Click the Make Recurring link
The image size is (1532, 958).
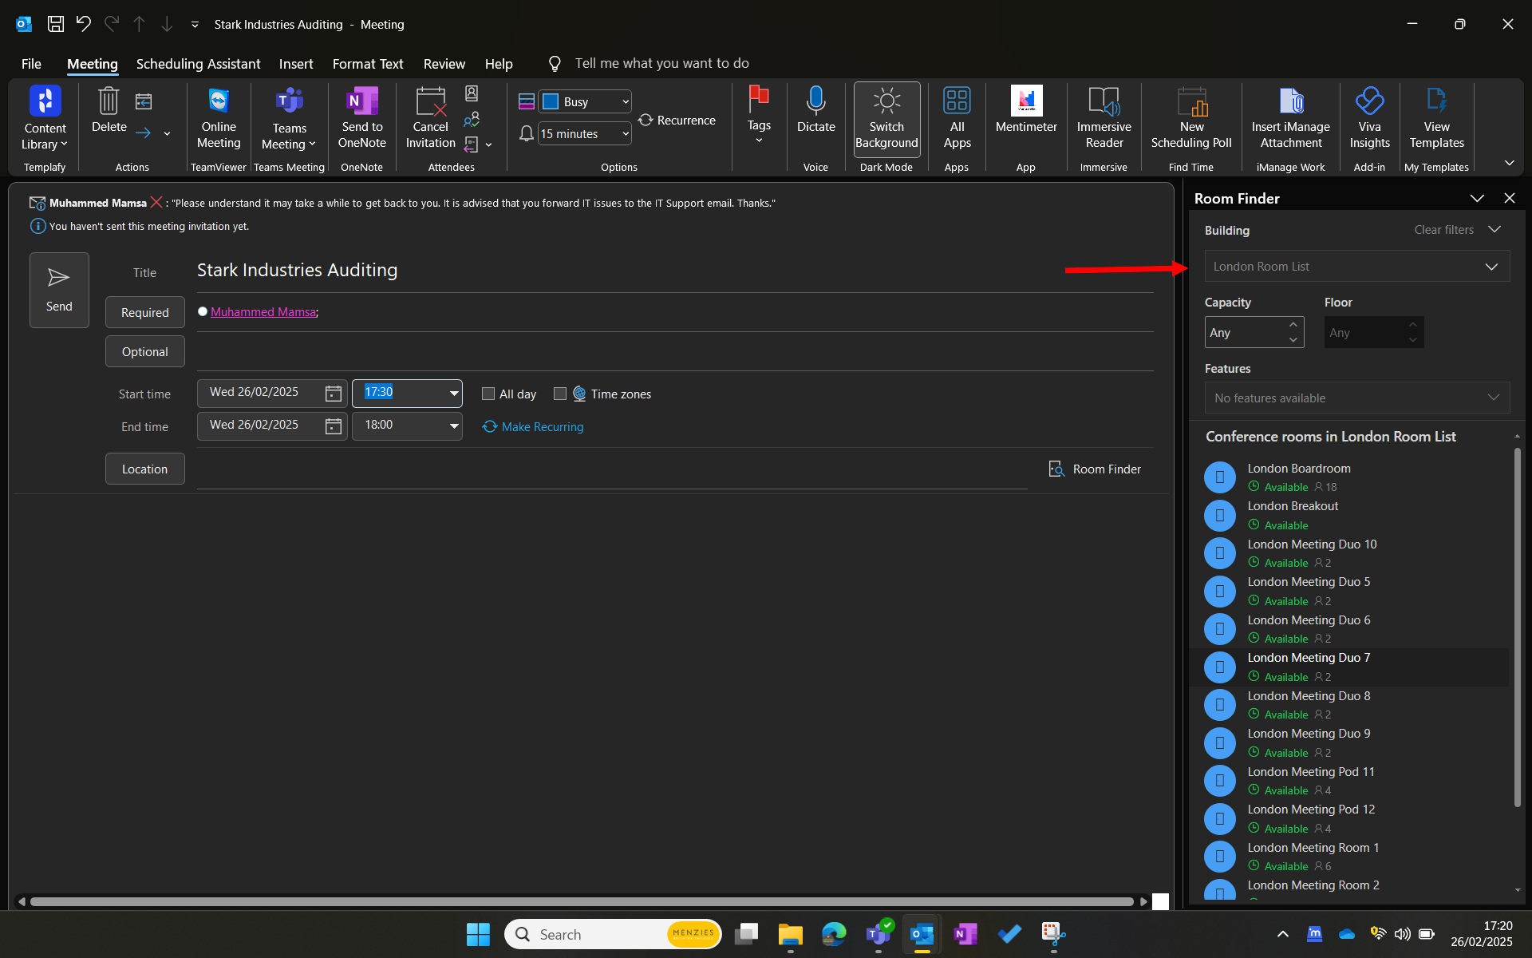542,427
